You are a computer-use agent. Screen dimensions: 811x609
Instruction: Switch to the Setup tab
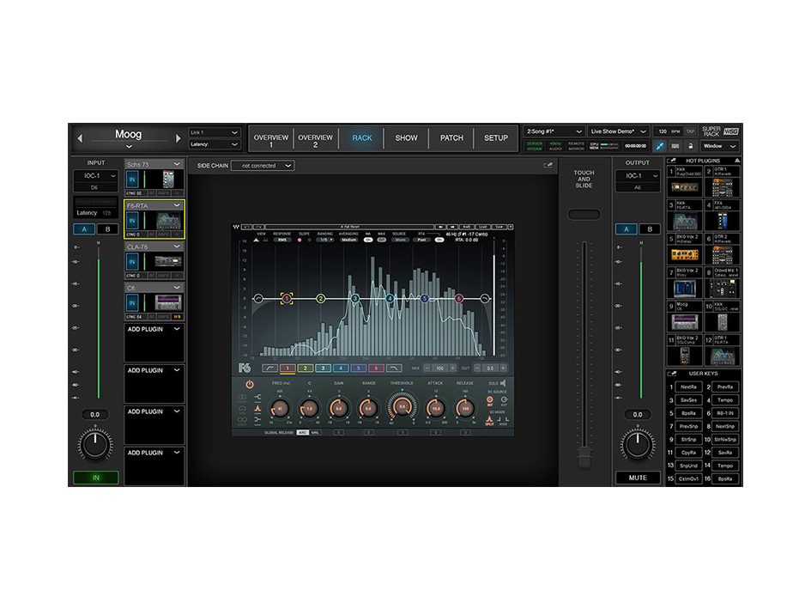pyautogui.click(x=495, y=138)
